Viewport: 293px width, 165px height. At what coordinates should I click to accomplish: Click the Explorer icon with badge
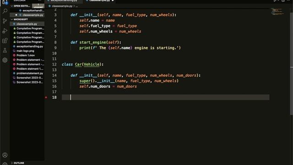pos(5,2)
